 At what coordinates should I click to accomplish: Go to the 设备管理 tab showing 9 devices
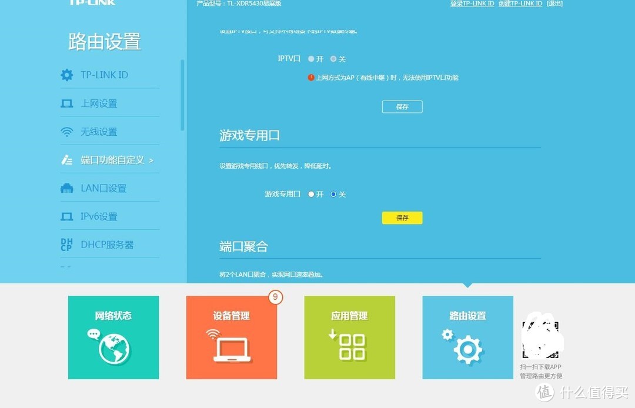pyautogui.click(x=232, y=337)
